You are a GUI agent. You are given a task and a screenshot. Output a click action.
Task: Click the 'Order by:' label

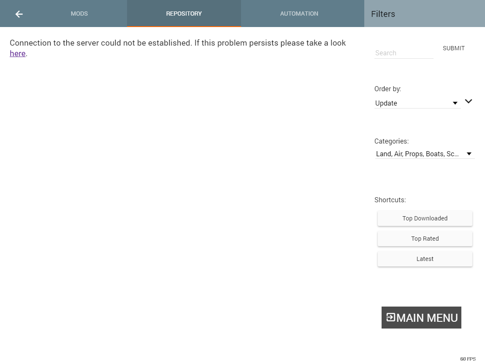[x=387, y=89]
